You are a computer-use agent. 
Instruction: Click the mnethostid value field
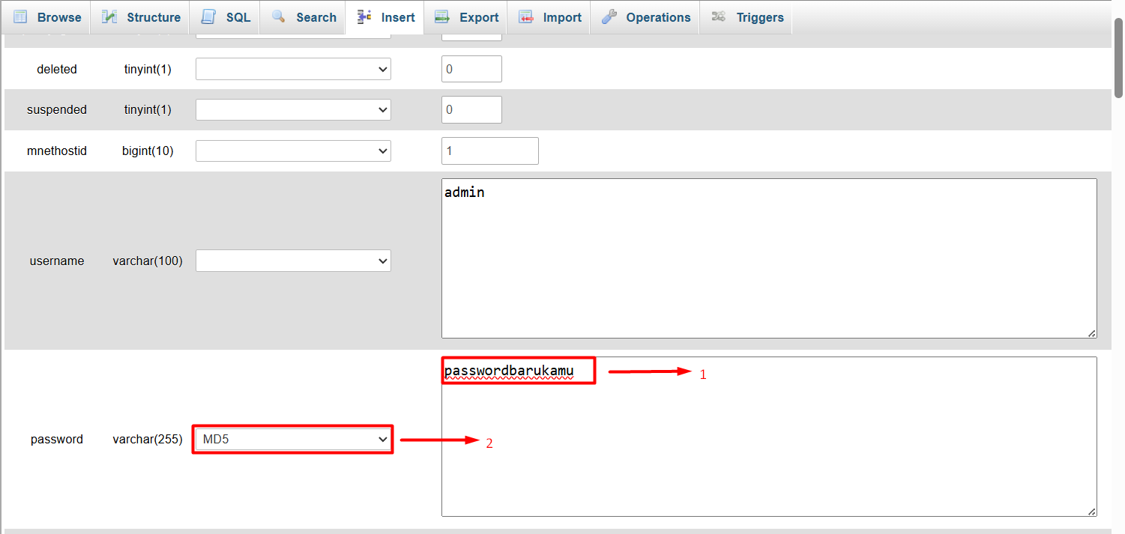tap(489, 151)
